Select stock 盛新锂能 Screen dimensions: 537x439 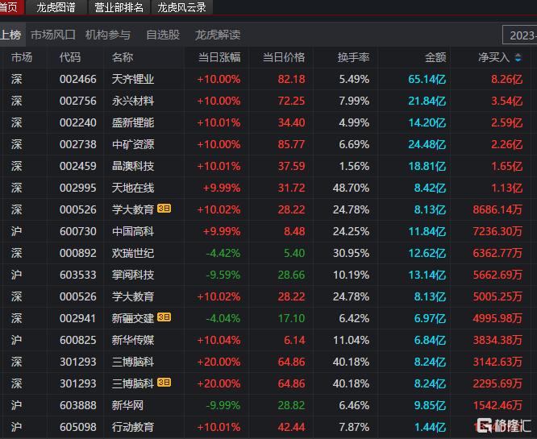pos(133,122)
